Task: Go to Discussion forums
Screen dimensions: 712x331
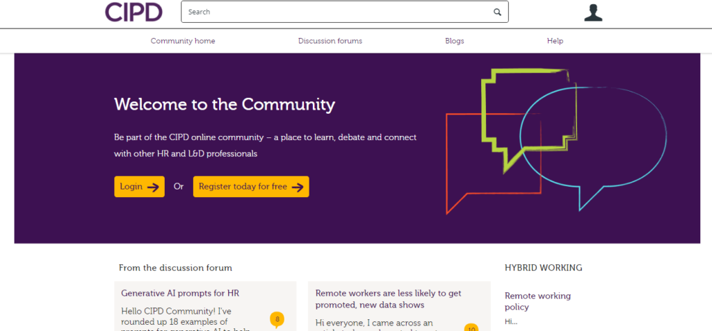Action: [330, 41]
